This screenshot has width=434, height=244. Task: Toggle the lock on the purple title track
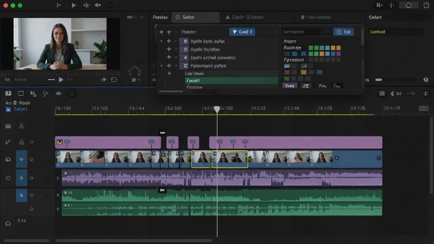(21, 142)
